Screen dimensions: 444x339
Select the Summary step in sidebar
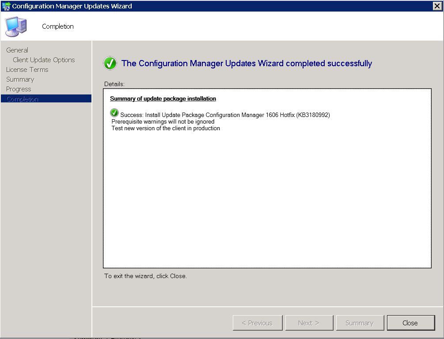20,79
